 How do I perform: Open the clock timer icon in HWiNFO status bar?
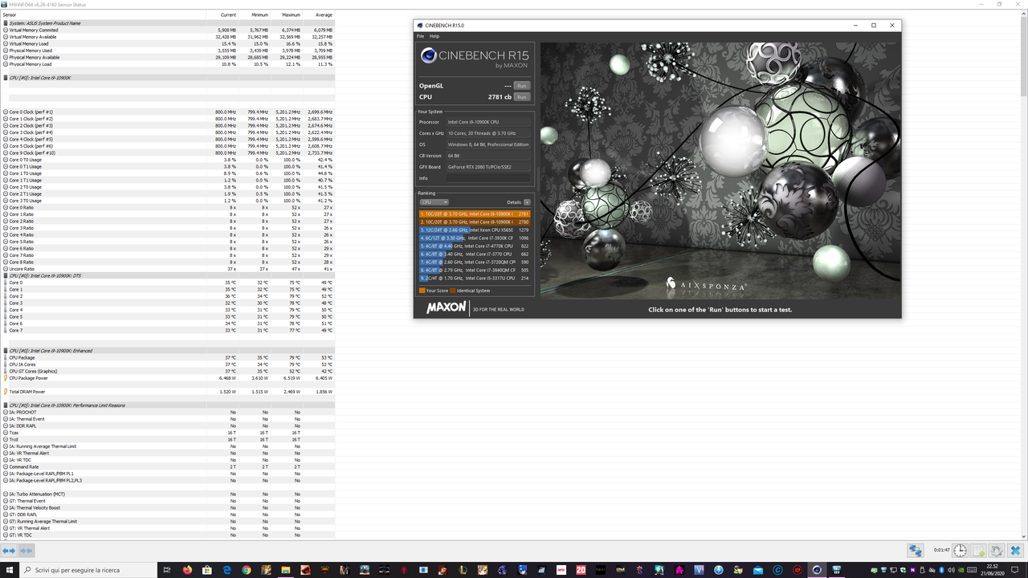click(960, 550)
